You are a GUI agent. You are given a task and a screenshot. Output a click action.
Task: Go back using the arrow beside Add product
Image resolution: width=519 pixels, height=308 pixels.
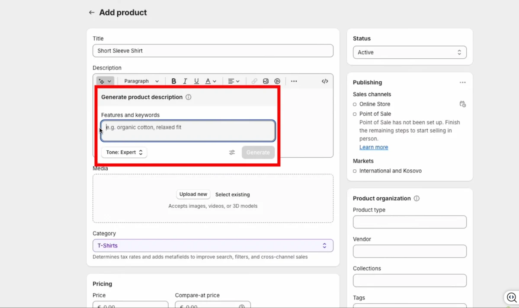point(91,13)
